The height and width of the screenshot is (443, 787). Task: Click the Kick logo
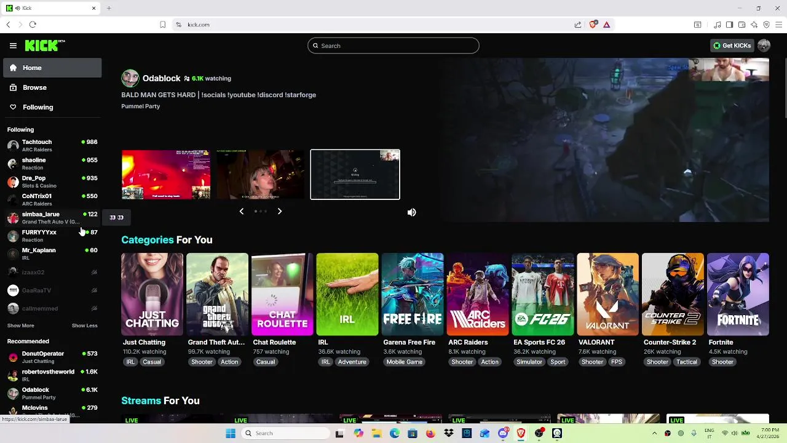tap(45, 46)
